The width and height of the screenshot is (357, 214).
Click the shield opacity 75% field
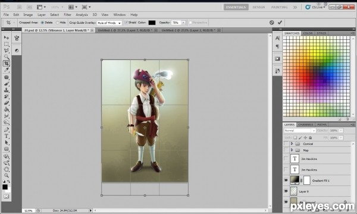pos(176,23)
